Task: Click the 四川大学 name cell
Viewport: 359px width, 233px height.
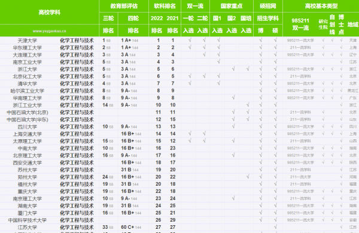Action: tap(28, 127)
